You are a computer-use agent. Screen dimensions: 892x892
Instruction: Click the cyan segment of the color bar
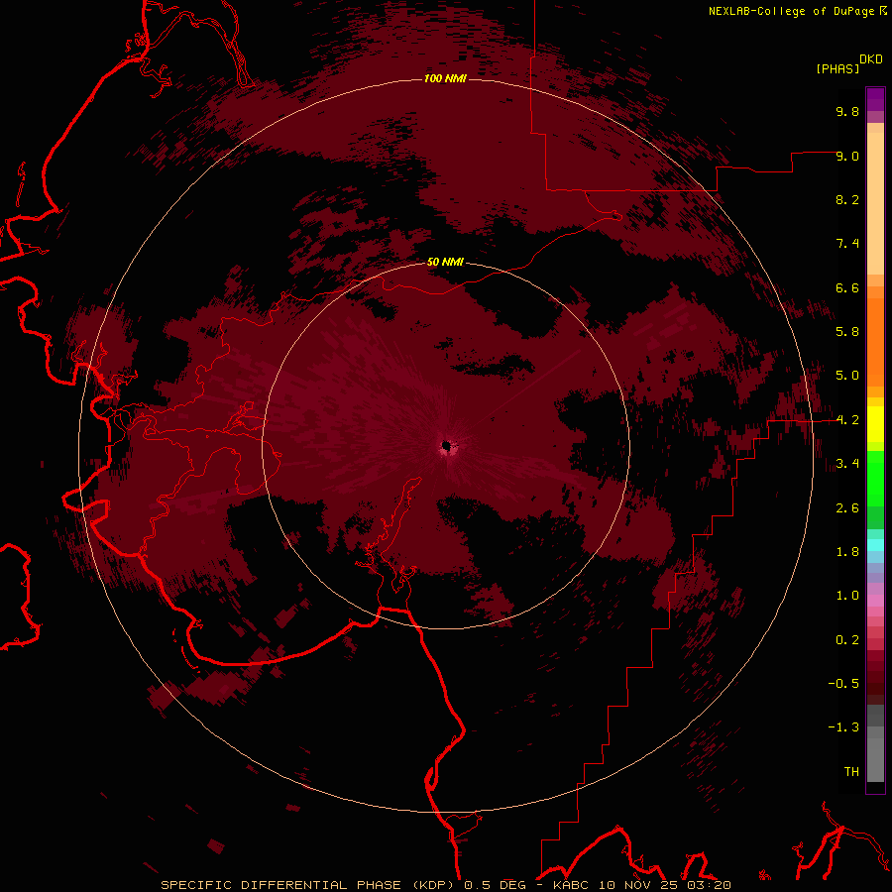coord(875,545)
